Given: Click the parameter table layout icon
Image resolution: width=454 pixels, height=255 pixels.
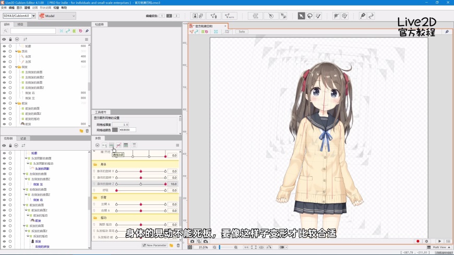Looking at the screenshot, I should 126,145.
